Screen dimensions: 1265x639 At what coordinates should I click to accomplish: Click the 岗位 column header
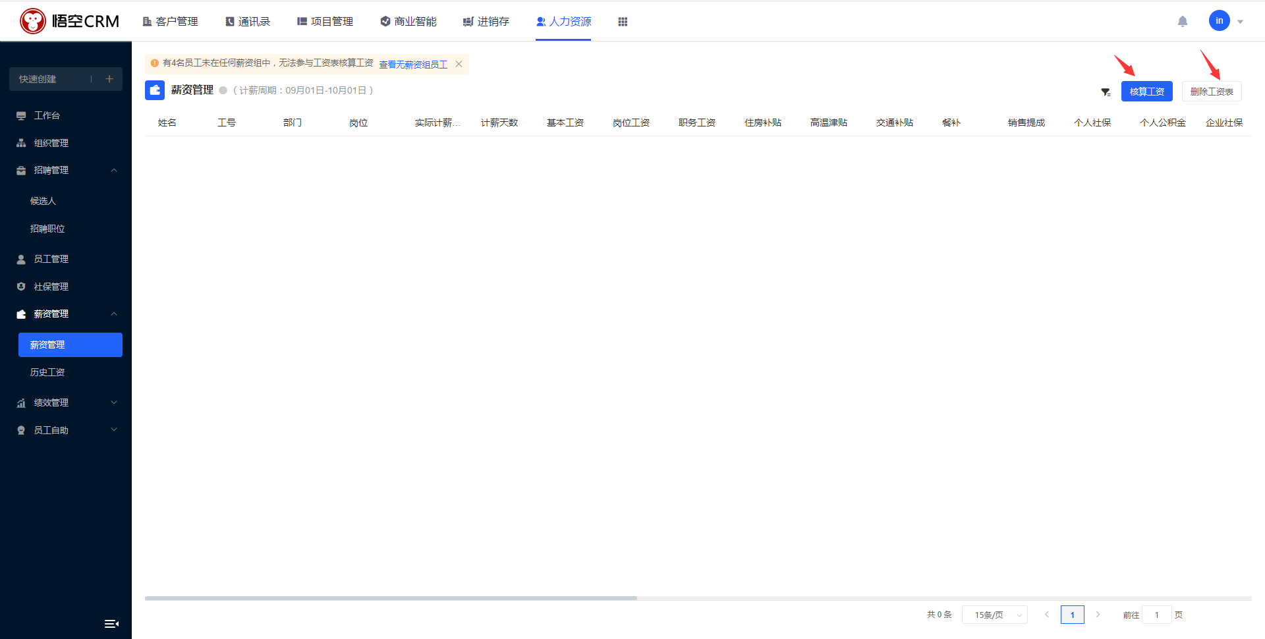358,123
